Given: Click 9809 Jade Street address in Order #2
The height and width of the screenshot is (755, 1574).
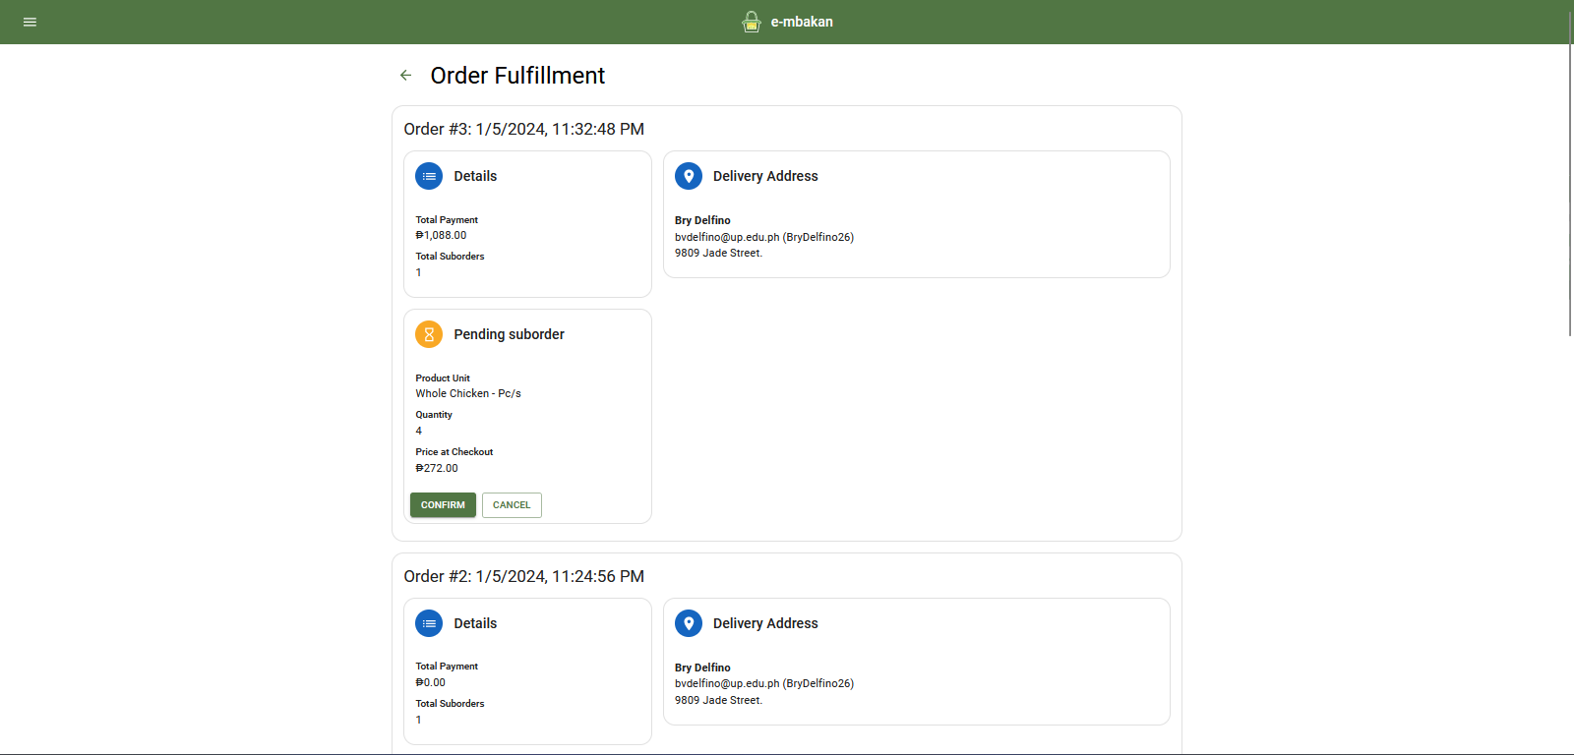Looking at the screenshot, I should pos(718,700).
